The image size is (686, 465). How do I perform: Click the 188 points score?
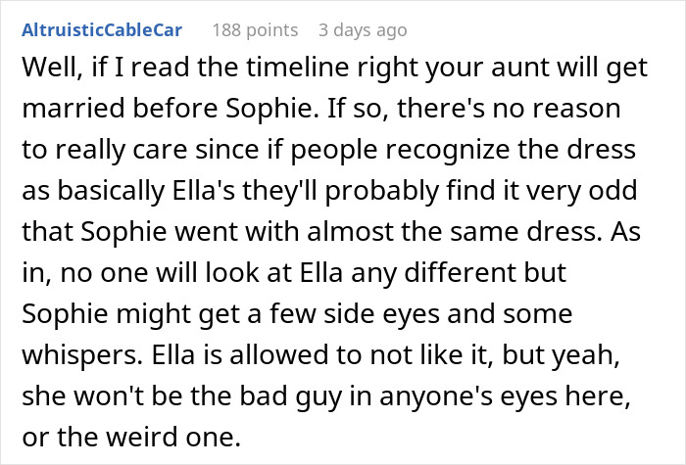pos(255,29)
